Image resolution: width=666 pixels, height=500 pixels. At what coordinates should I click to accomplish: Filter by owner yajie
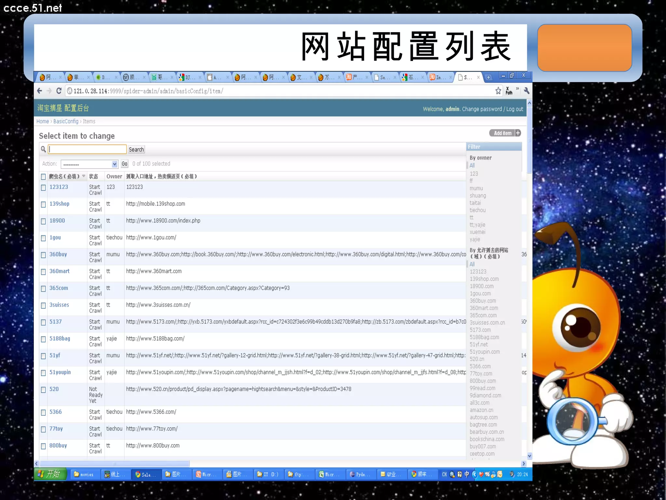(475, 239)
